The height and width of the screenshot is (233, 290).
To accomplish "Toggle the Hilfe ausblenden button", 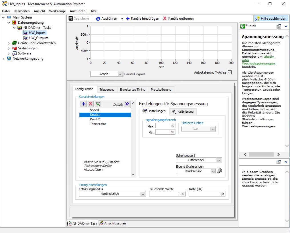I will pyautogui.click(x=271, y=19).
